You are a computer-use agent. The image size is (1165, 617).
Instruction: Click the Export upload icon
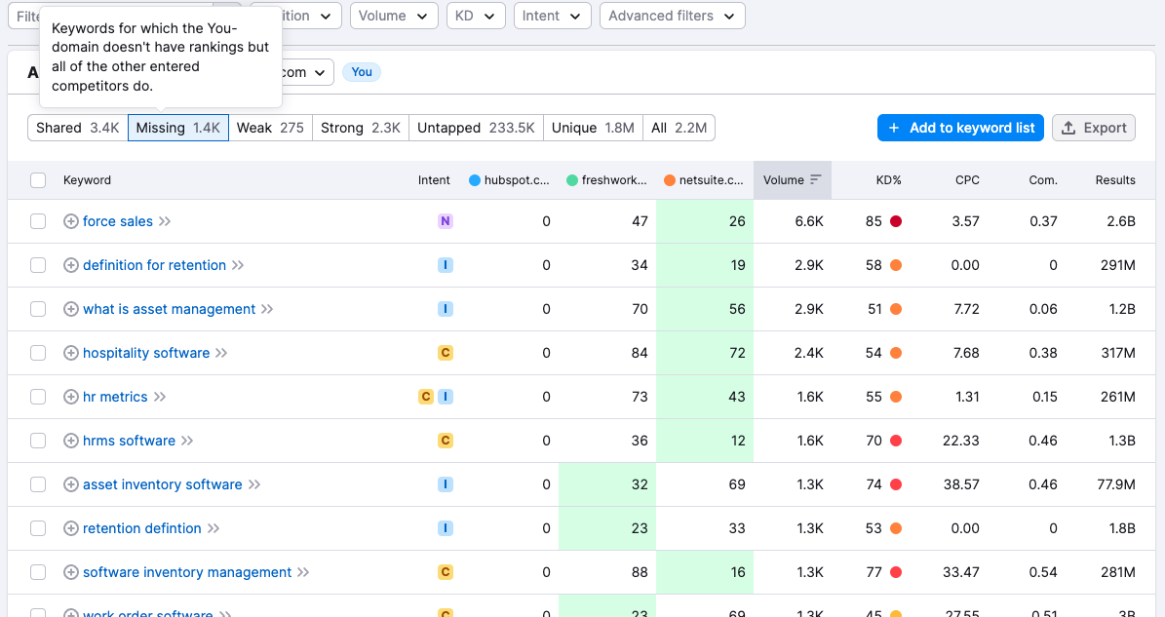[1069, 128]
